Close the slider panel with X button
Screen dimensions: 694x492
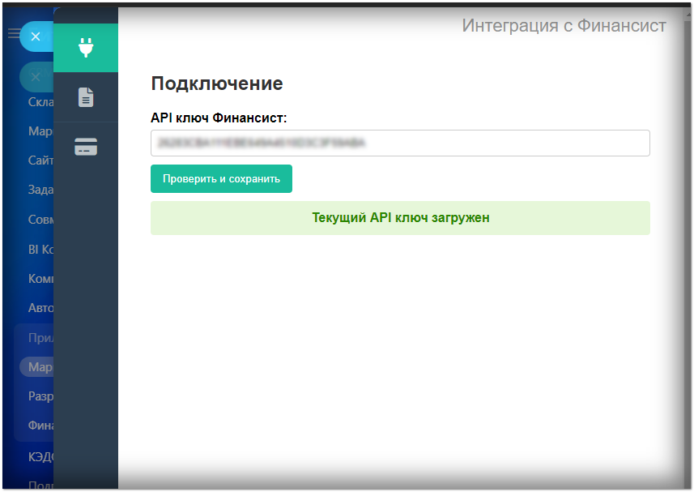(36, 36)
